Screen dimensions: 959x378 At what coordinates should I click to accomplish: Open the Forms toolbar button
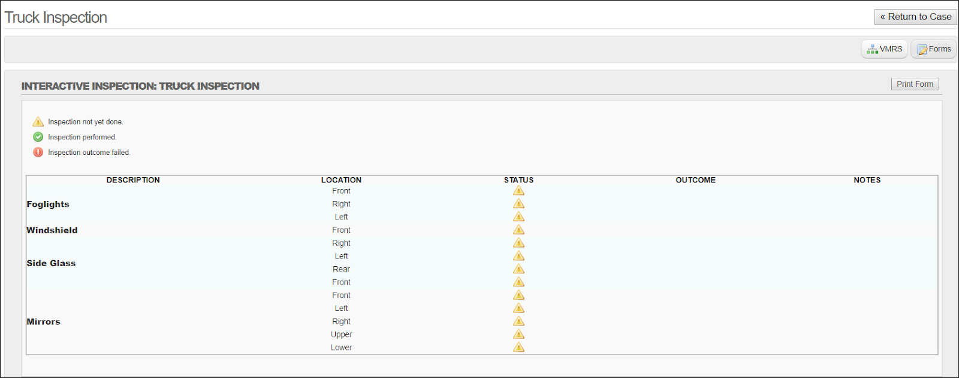[933, 49]
